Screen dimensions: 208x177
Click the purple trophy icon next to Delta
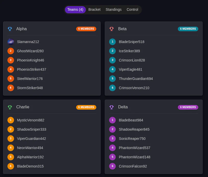112,107
